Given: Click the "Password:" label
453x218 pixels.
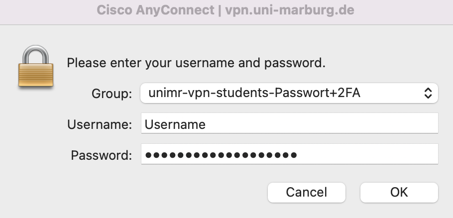Looking at the screenshot, I should [x=102, y=155].
